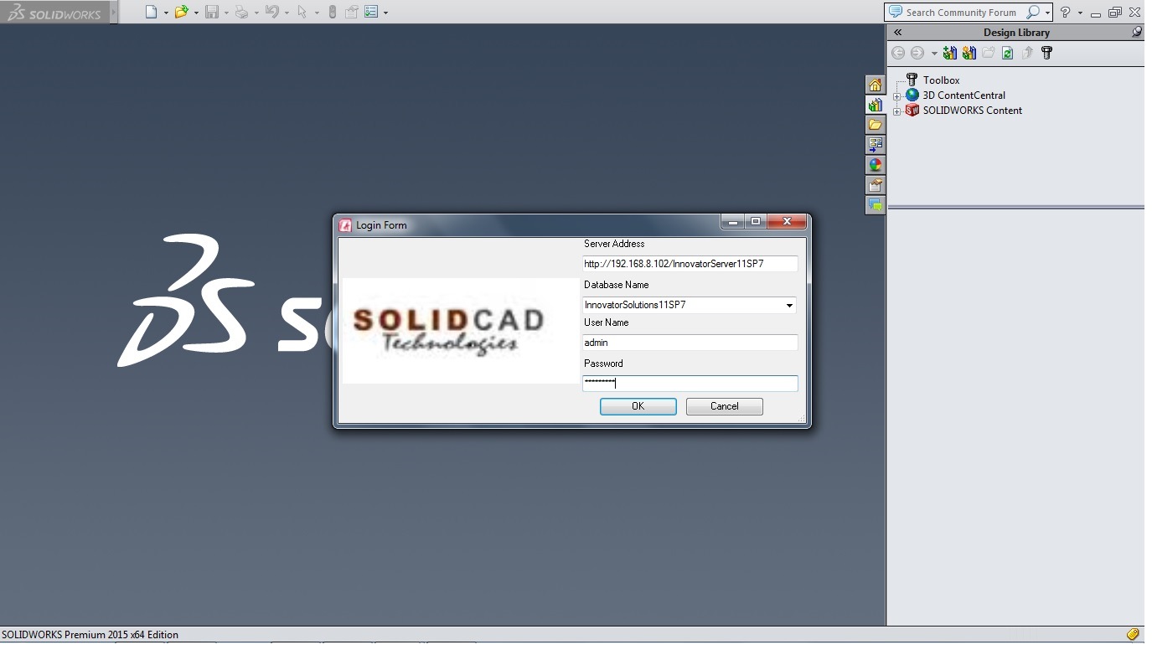Open the New document dropdown arrow
Viewport: 1152px width, 655px height.
[166, 13]
